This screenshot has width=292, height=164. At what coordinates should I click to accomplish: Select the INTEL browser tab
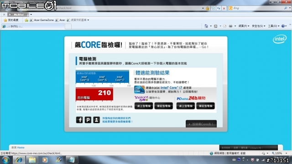tap(33, 26)
